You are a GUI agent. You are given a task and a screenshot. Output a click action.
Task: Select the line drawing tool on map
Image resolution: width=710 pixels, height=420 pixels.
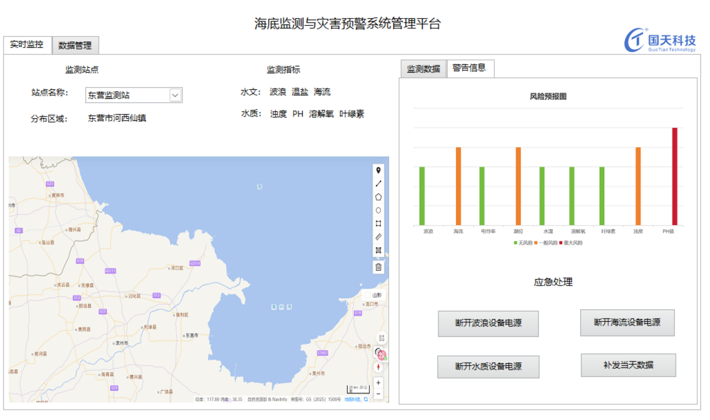tap(378, 184)
